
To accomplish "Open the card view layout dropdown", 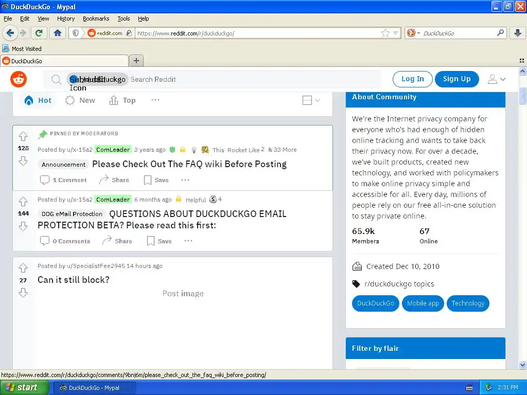I will (311, 100).
